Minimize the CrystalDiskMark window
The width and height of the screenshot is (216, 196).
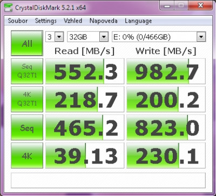(x=167, y=6)
